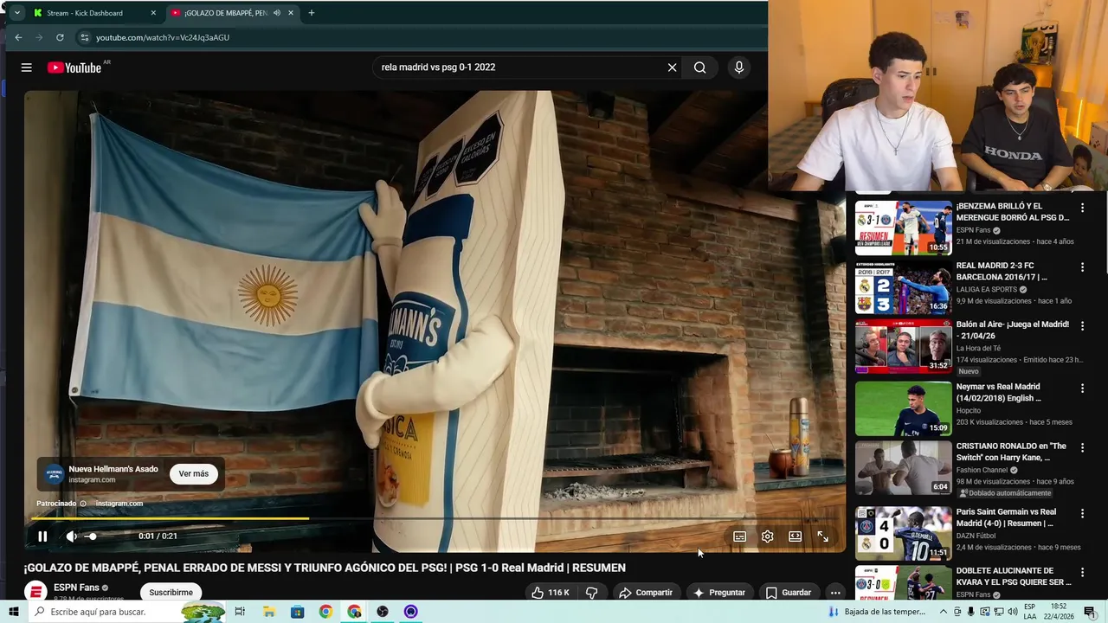
Task: Open a new browser tab
Action: pos(312,13)
